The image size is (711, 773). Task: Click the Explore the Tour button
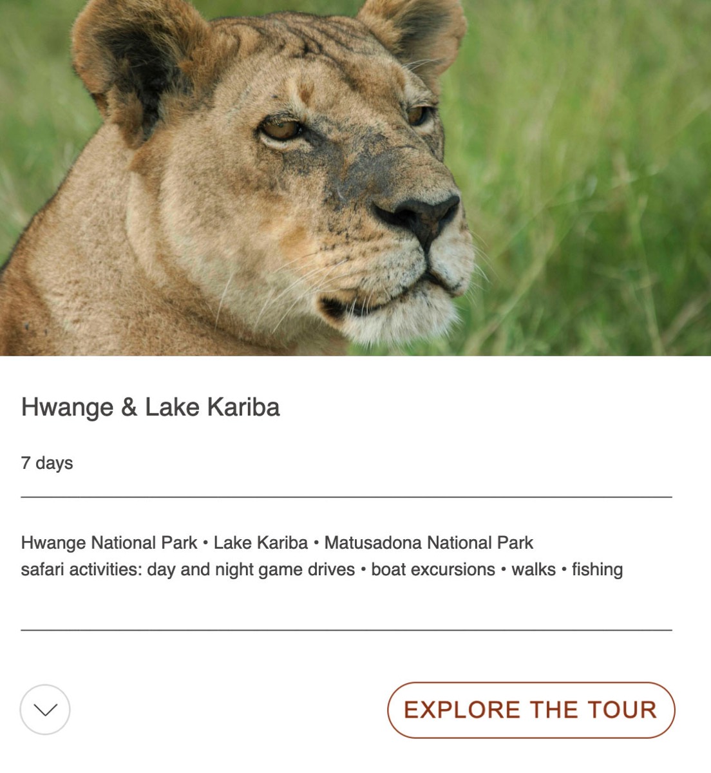tap(531, 710)
